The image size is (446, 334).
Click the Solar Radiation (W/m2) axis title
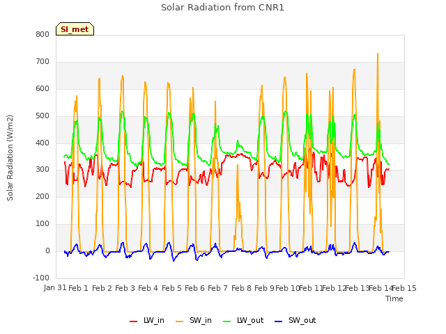click(x=10, y=158)
